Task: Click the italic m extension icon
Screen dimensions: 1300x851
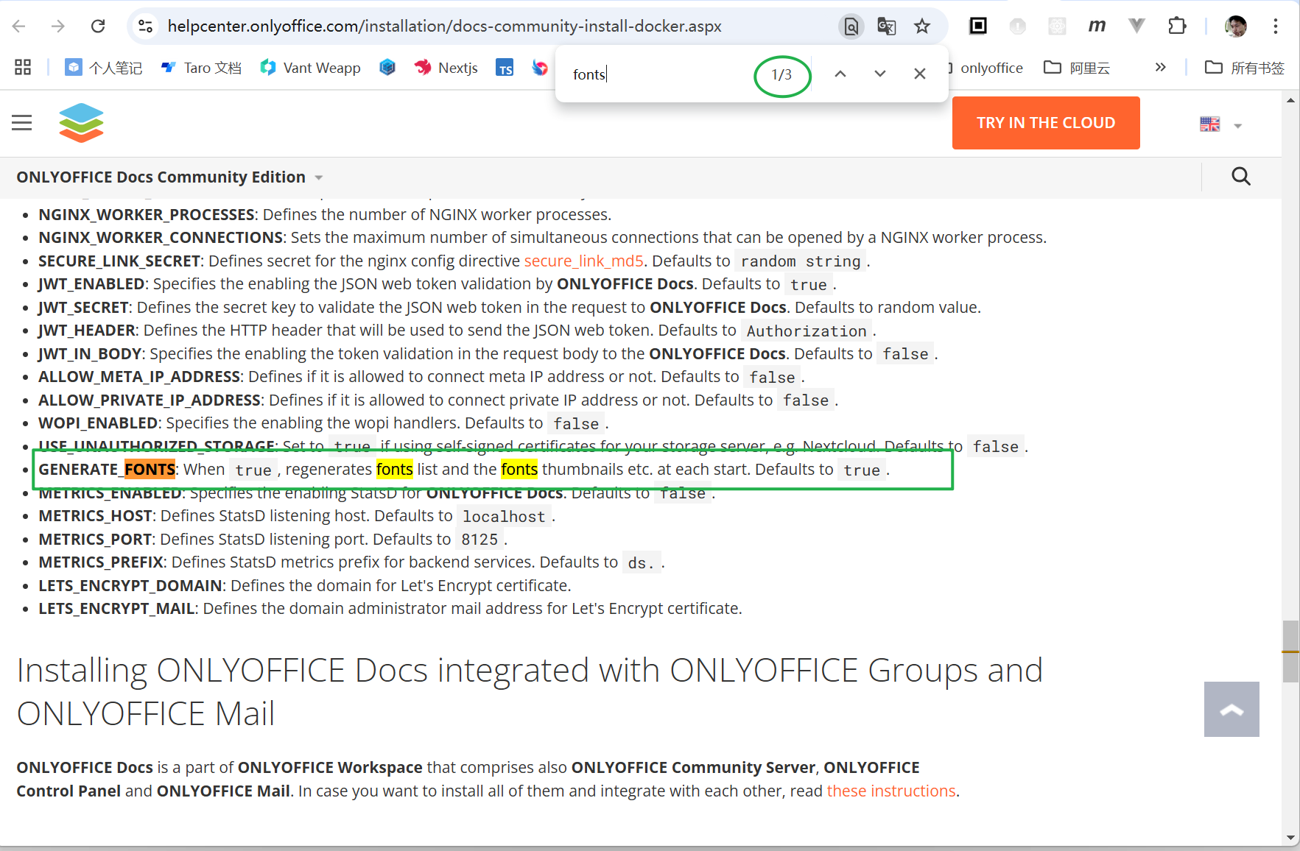Action: coord(1097,27)
